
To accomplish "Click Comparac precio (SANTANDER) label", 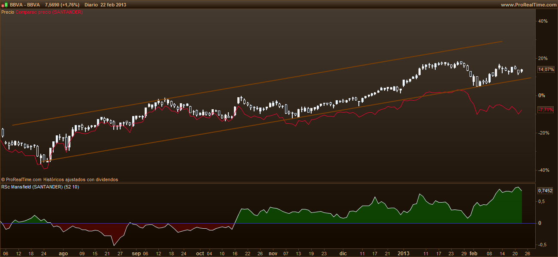I will pyautogui.click(x=49, y=12).
